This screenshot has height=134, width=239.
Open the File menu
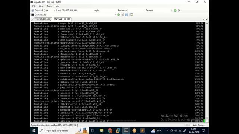point(34,6)
